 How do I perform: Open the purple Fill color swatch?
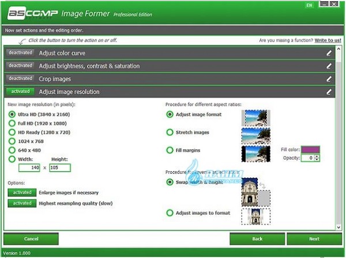[x=310, y=150]
